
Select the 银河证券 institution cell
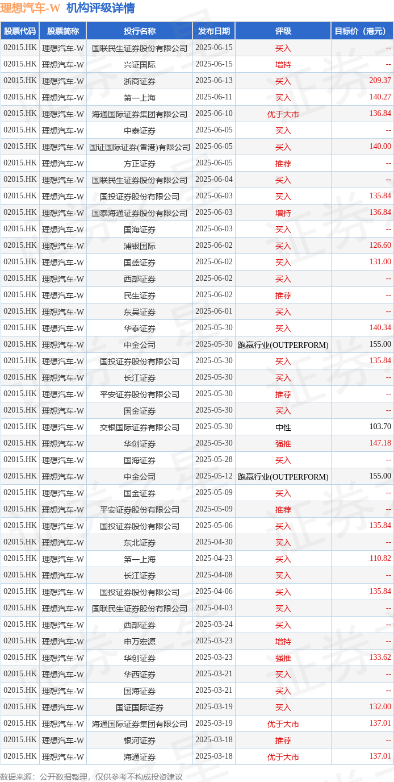click(140, 741)
